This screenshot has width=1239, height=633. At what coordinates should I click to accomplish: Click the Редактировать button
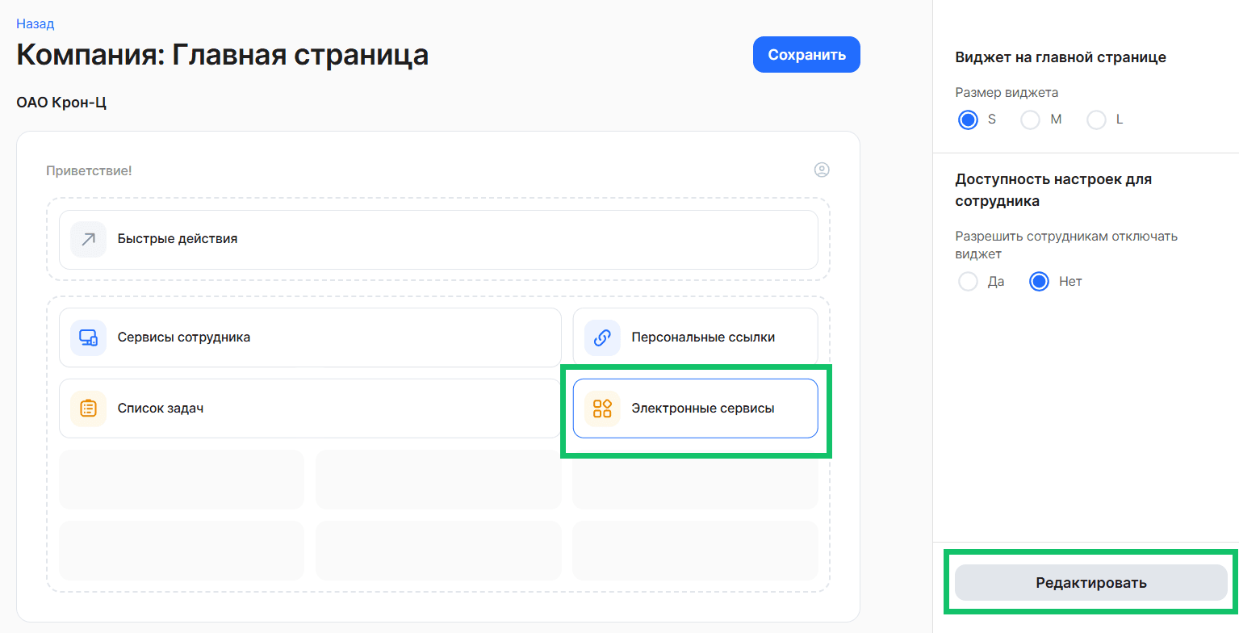click(x=1090, y=582)
